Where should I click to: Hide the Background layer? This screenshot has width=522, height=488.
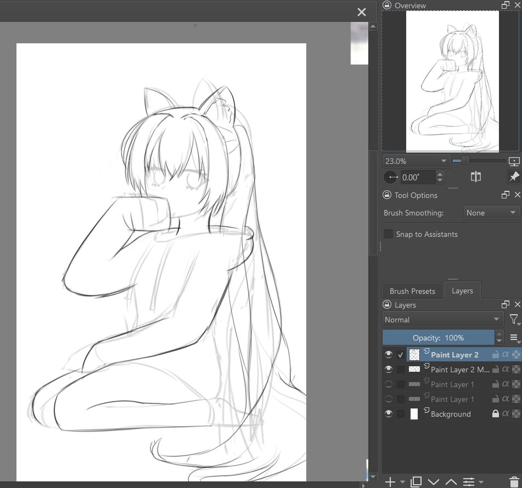(x=388, y=413)
